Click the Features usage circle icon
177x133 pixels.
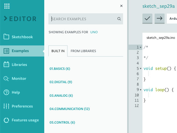[x=7, y=120]
